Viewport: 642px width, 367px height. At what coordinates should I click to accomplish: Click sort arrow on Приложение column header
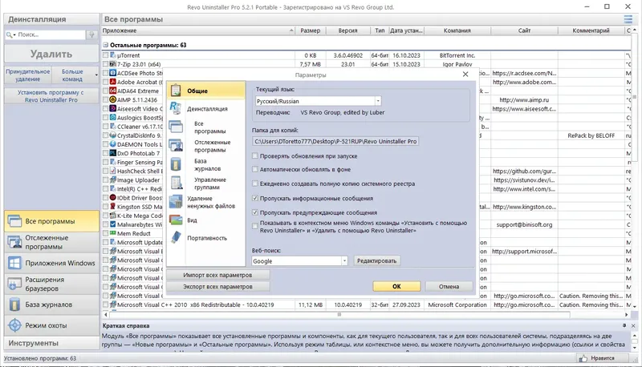(x=291, y=30)
